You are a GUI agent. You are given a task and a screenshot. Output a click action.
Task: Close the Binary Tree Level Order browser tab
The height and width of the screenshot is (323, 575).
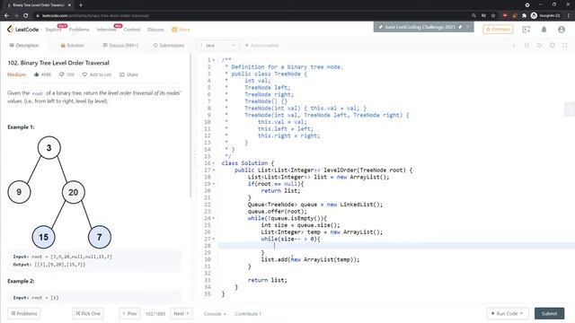(69, 5)
